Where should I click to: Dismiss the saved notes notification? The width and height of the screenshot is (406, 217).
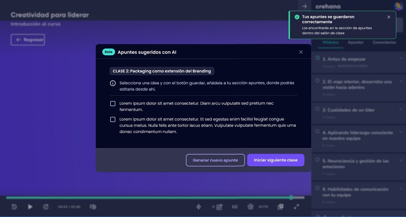click(389, 17)
